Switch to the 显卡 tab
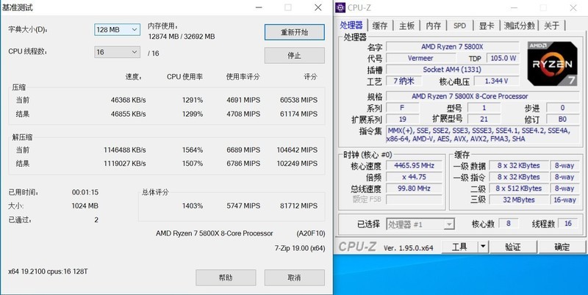The image size is (588, 295). click(487, 26)
